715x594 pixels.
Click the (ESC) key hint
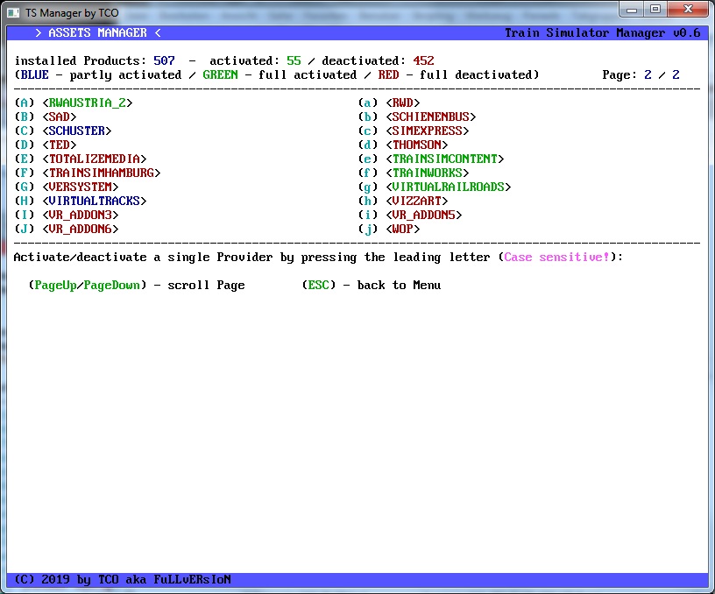point(319,286)
